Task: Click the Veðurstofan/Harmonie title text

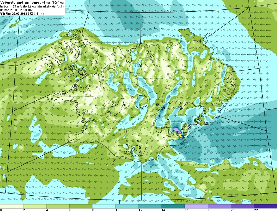Action: tap(20, 2)
